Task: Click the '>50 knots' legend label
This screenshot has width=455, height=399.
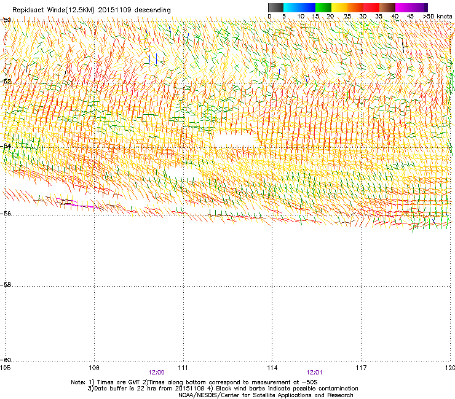Action: click(x=437, y=17)
